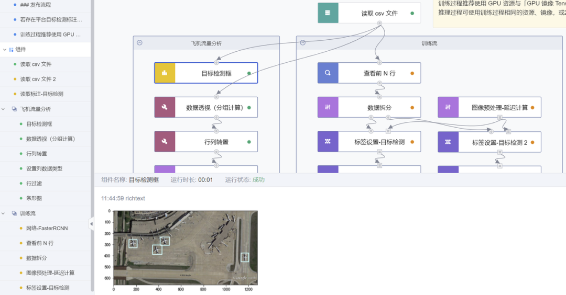Viewport: 566px width, 295px height.
Task: Select the purple 数据拆分 node icon
Action: click(328, 107)
